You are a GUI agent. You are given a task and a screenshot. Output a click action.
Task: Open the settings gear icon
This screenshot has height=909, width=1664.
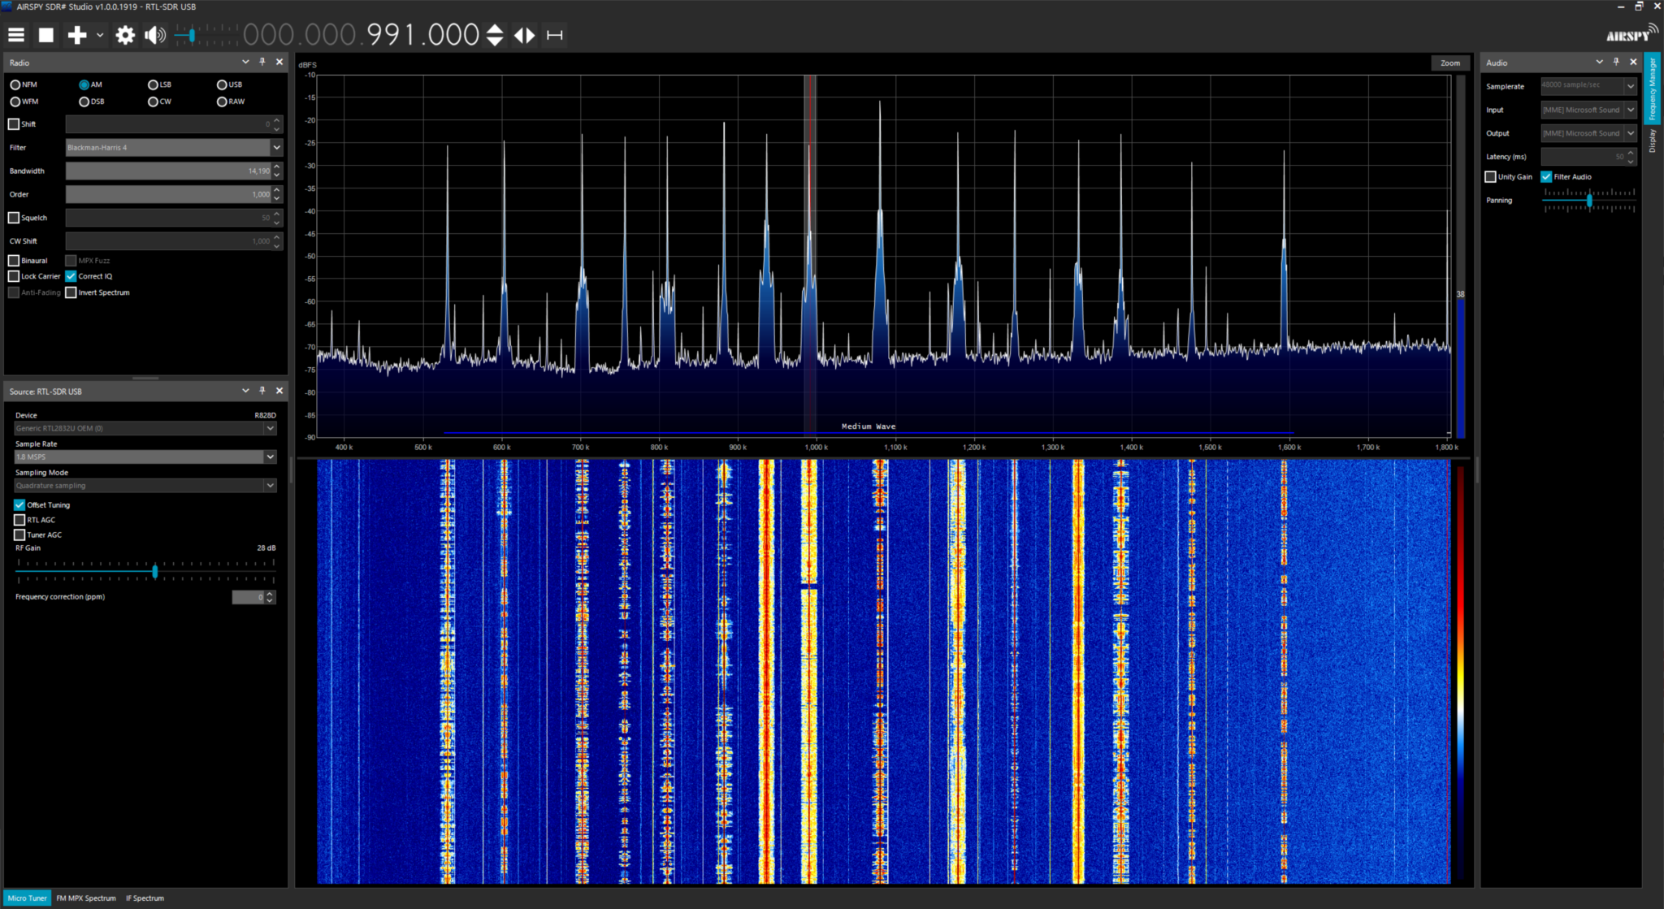point(125,35)
